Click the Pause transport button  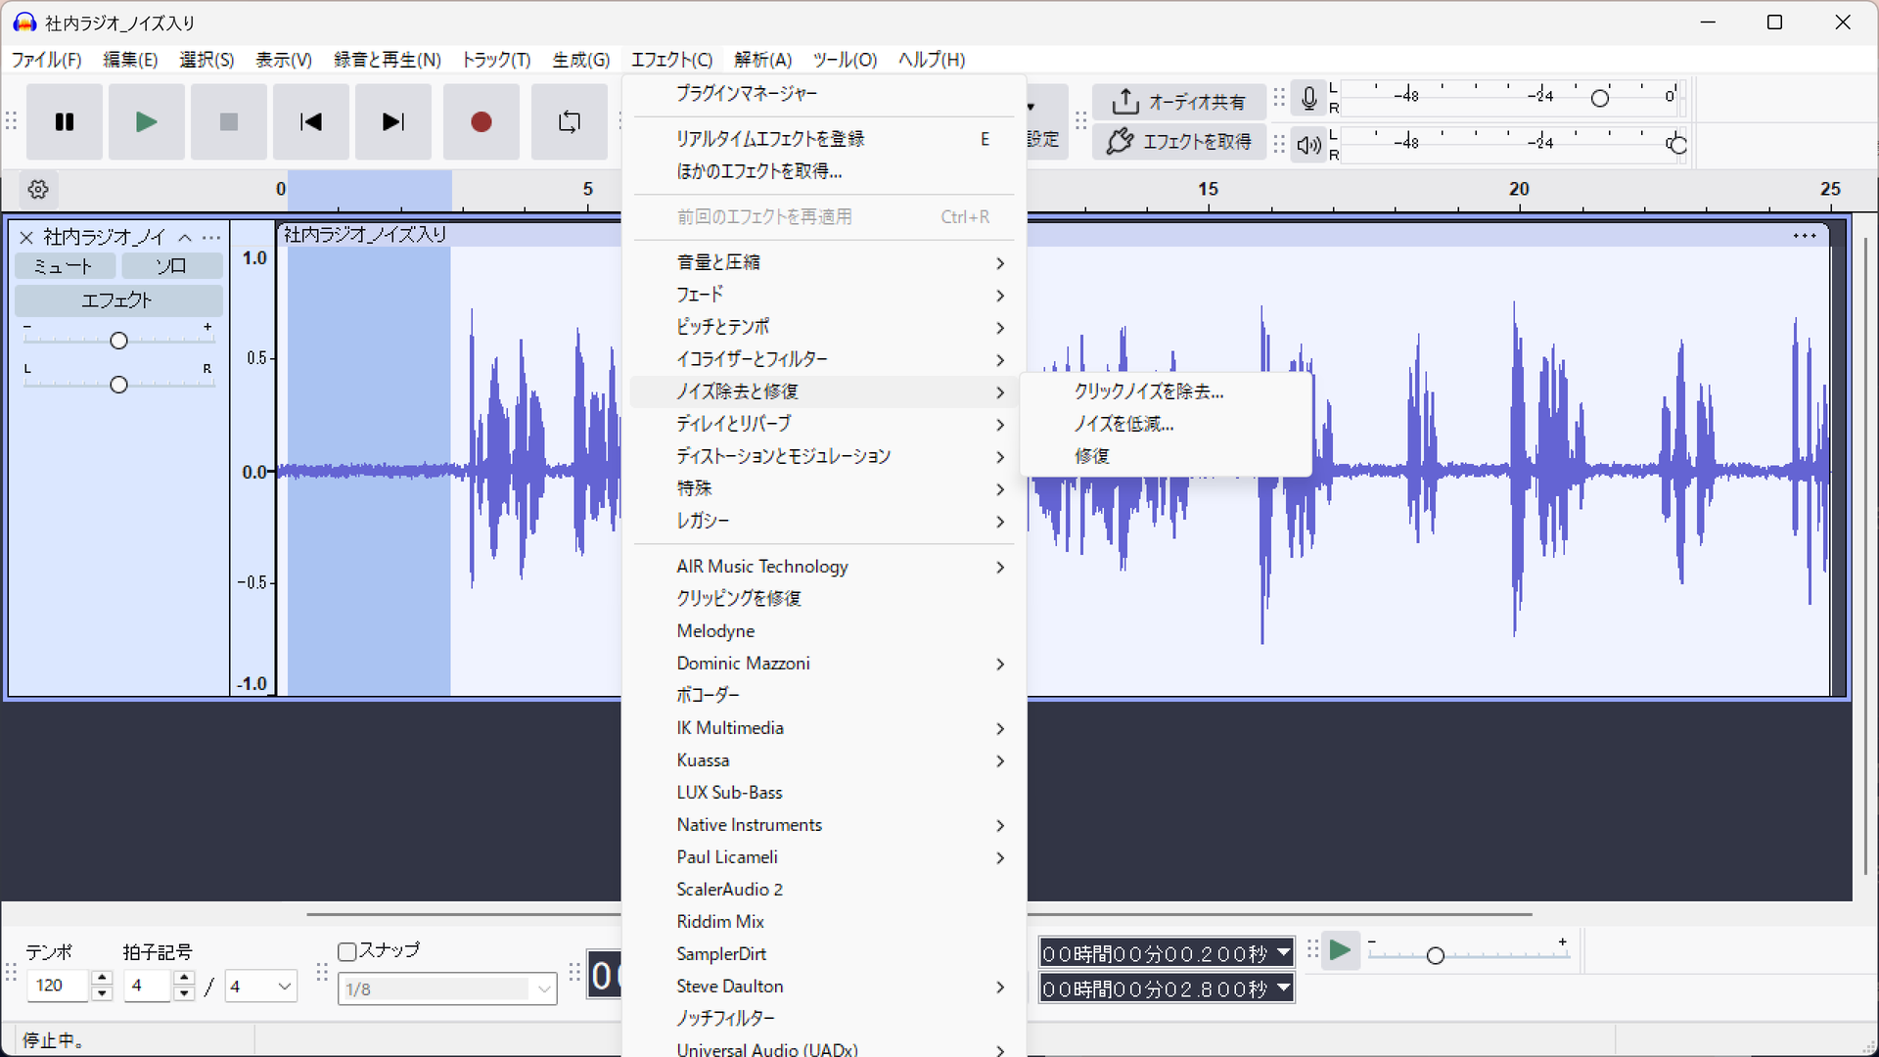pyautogui.click(x=65, y=122)
